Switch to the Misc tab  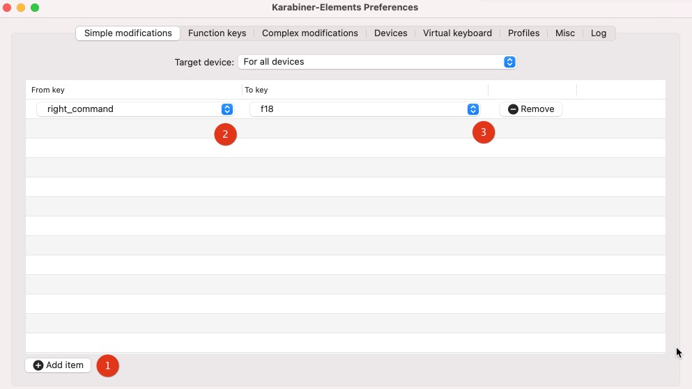[x=565, y=33]
